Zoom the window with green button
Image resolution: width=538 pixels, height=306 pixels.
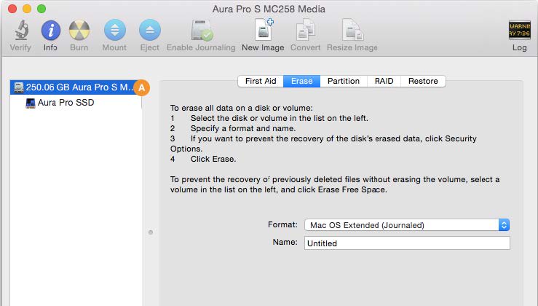41,9
